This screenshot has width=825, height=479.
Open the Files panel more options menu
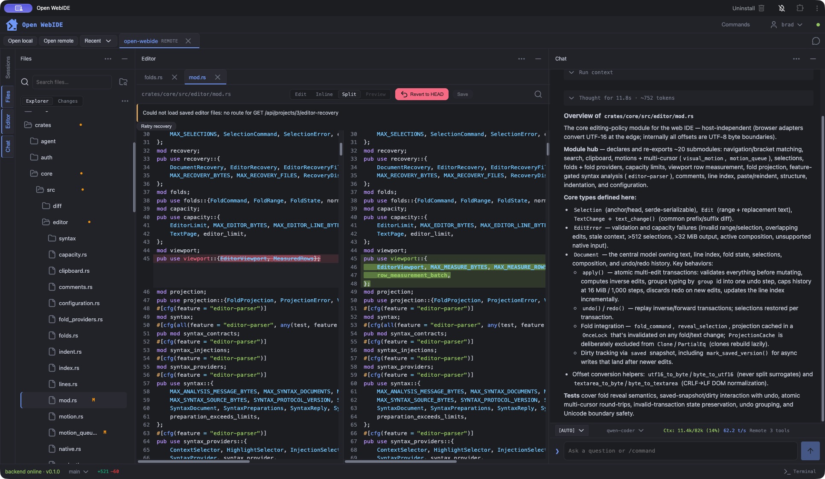pyautogui.click(x=108, y=59)
